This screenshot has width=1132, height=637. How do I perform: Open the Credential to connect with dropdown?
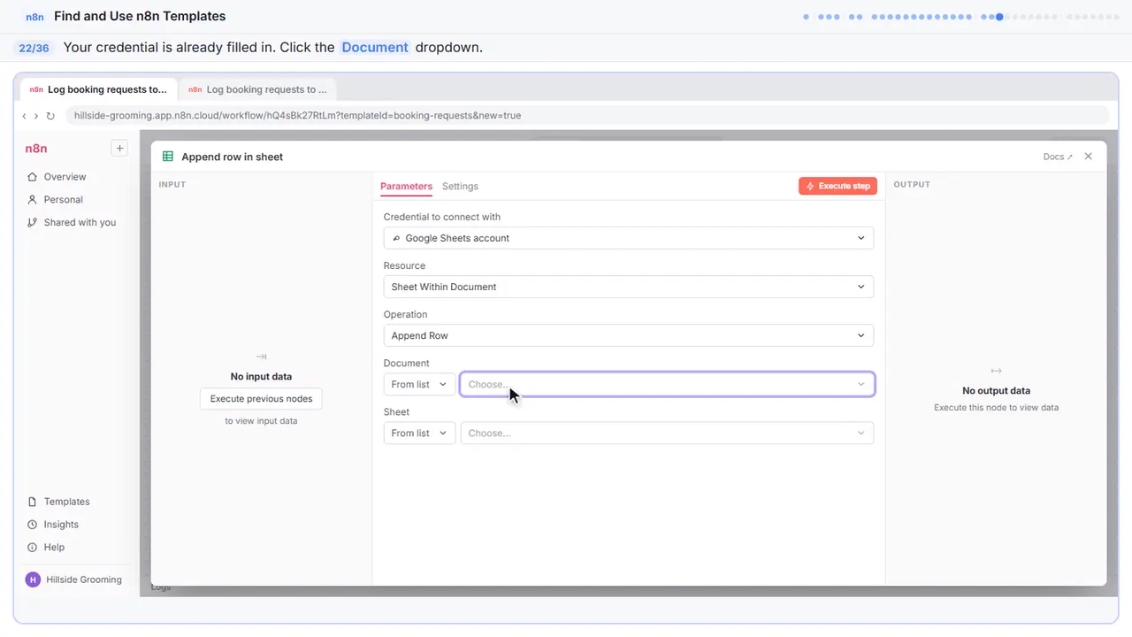coord(629,238)
